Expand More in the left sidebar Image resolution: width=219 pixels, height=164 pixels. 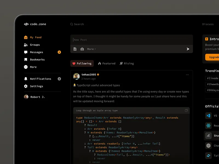click(x=33, y=67)
